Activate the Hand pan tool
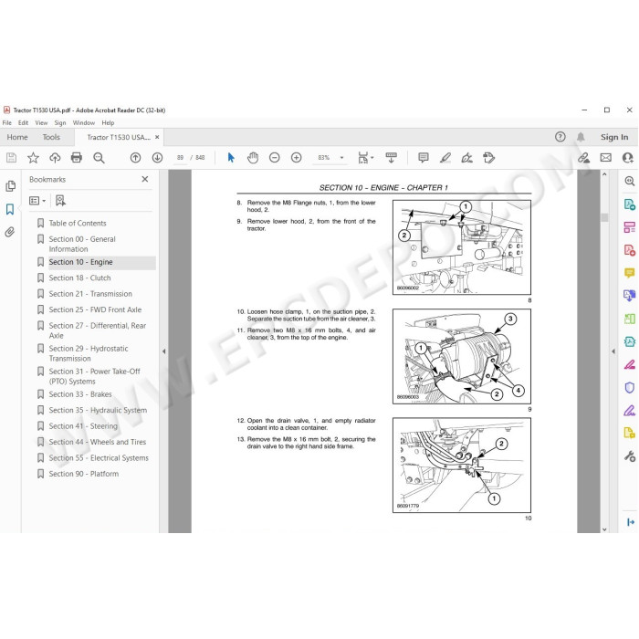The height and width of the screenshot is (639, 639). tap(253, 158)
